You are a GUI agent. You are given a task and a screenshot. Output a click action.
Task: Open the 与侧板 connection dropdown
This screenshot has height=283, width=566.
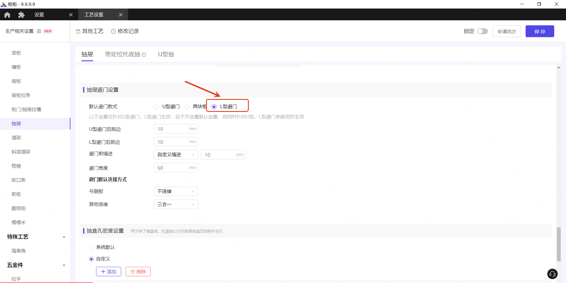(176, 191)
